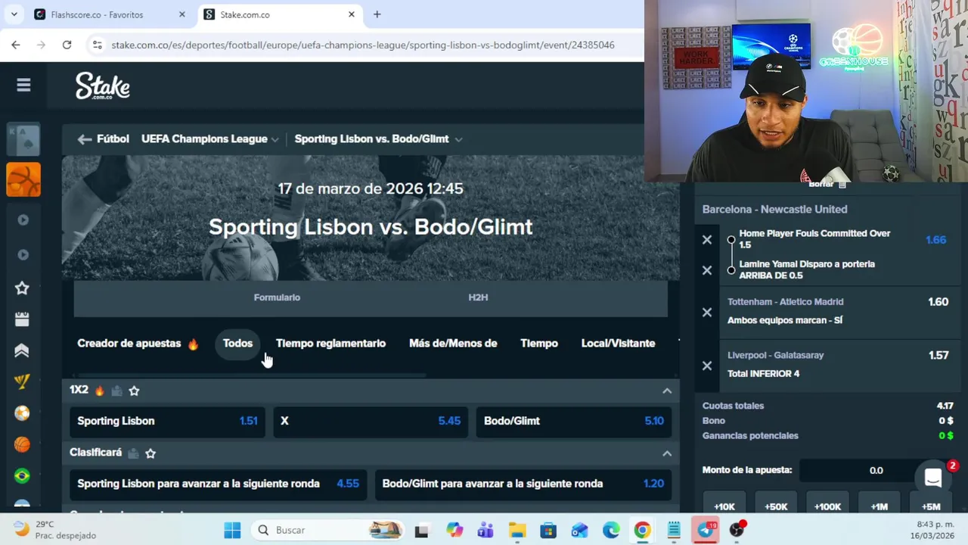Open Microsoft Edge from taskbar
Screen dimensions: 968x545
coord(611,530)
